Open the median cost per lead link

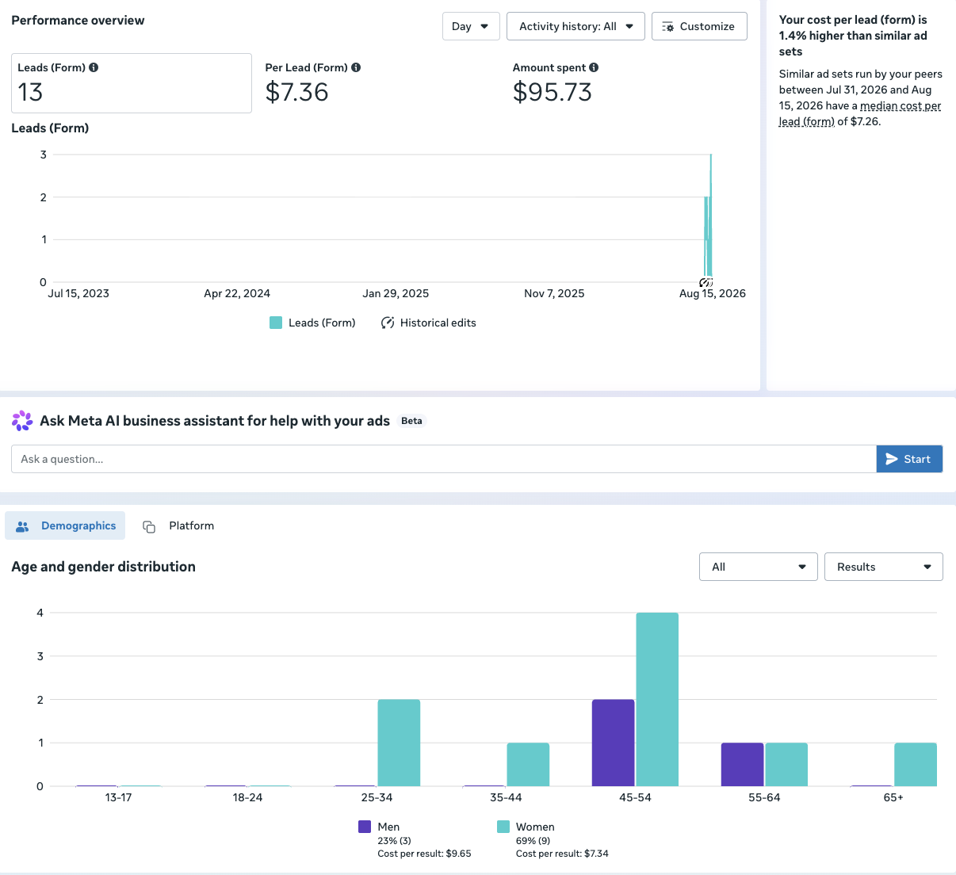point(860,113)
